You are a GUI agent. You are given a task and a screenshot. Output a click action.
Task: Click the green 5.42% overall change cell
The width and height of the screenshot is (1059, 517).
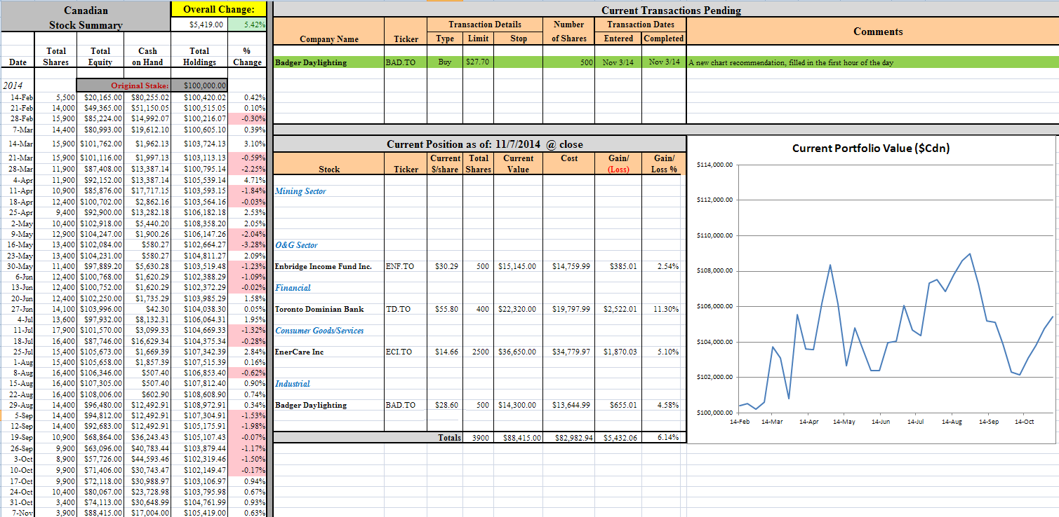click(x=246, y=25)
